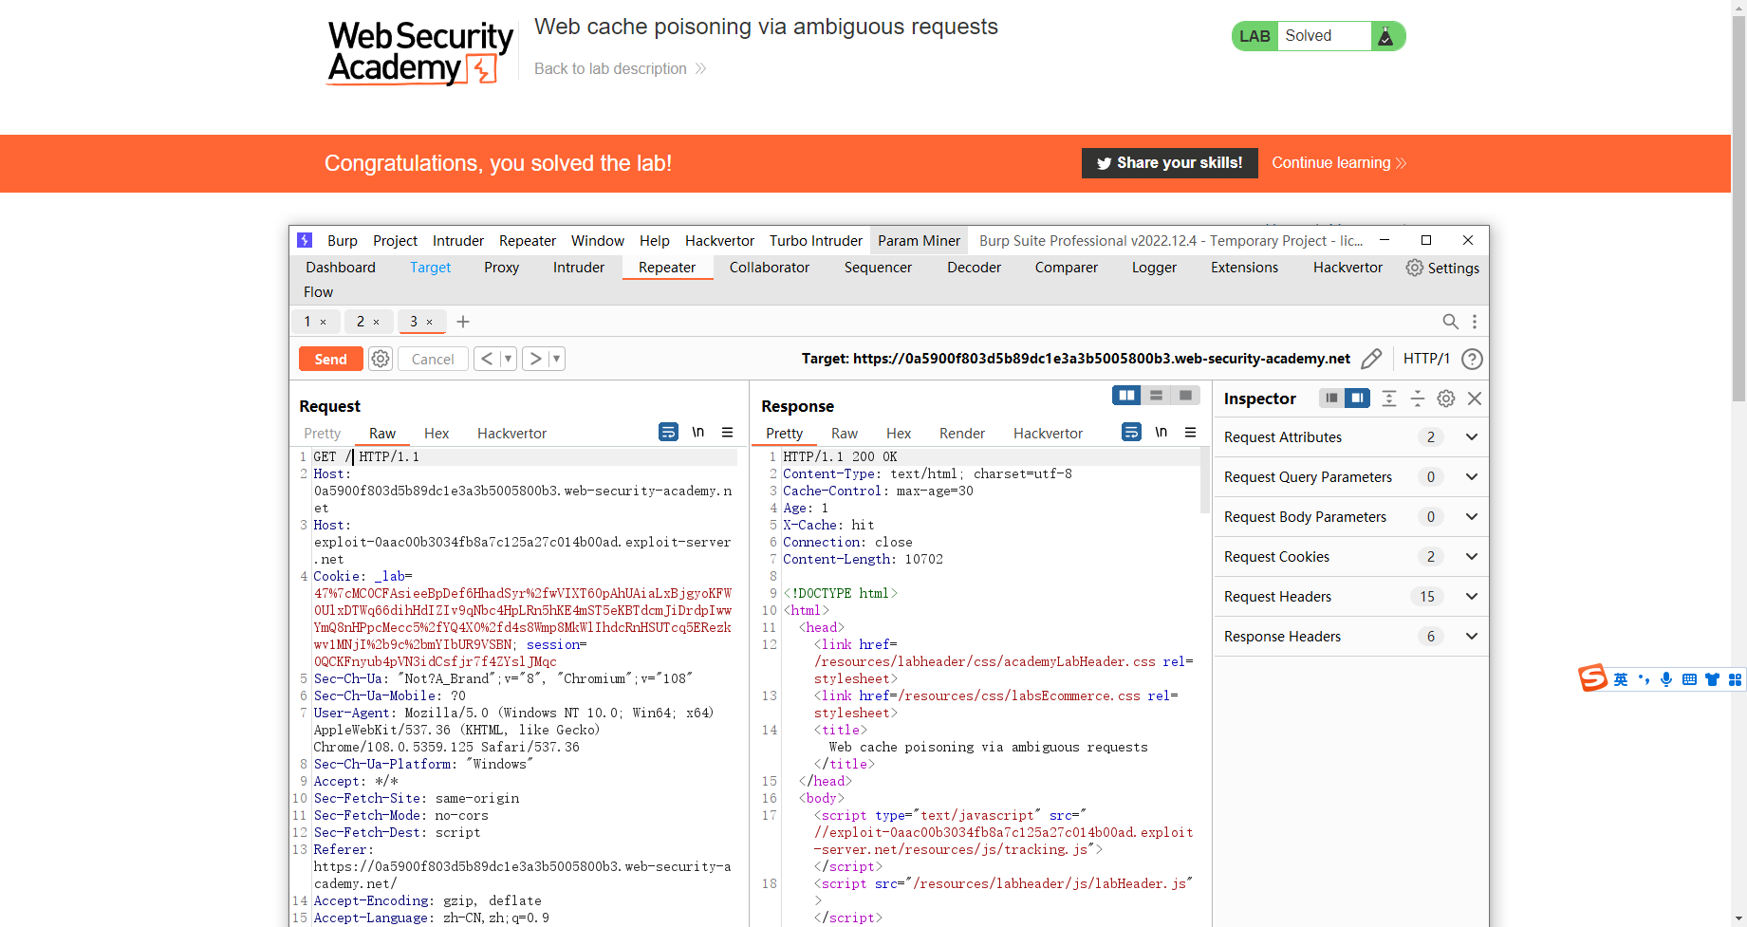Viewport: 1747px width, 927px height.
Task: Select stacked Request/Response layout
Action: 1156,395
